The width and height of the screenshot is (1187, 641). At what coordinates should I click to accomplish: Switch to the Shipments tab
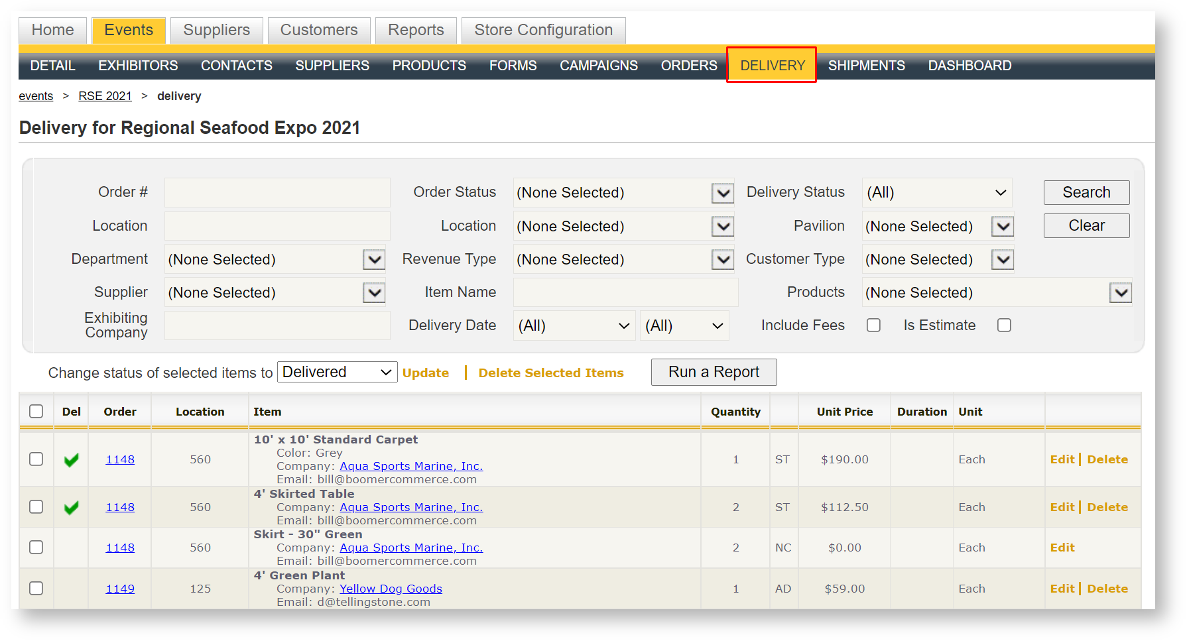coord(866,66)
